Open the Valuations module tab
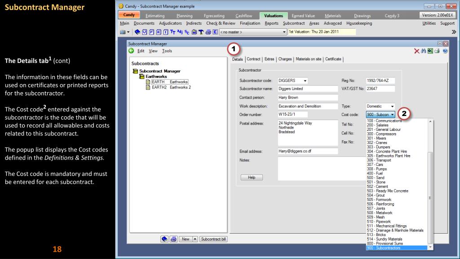The width and height of the screenshot is (460, 259). pos(274,16)
